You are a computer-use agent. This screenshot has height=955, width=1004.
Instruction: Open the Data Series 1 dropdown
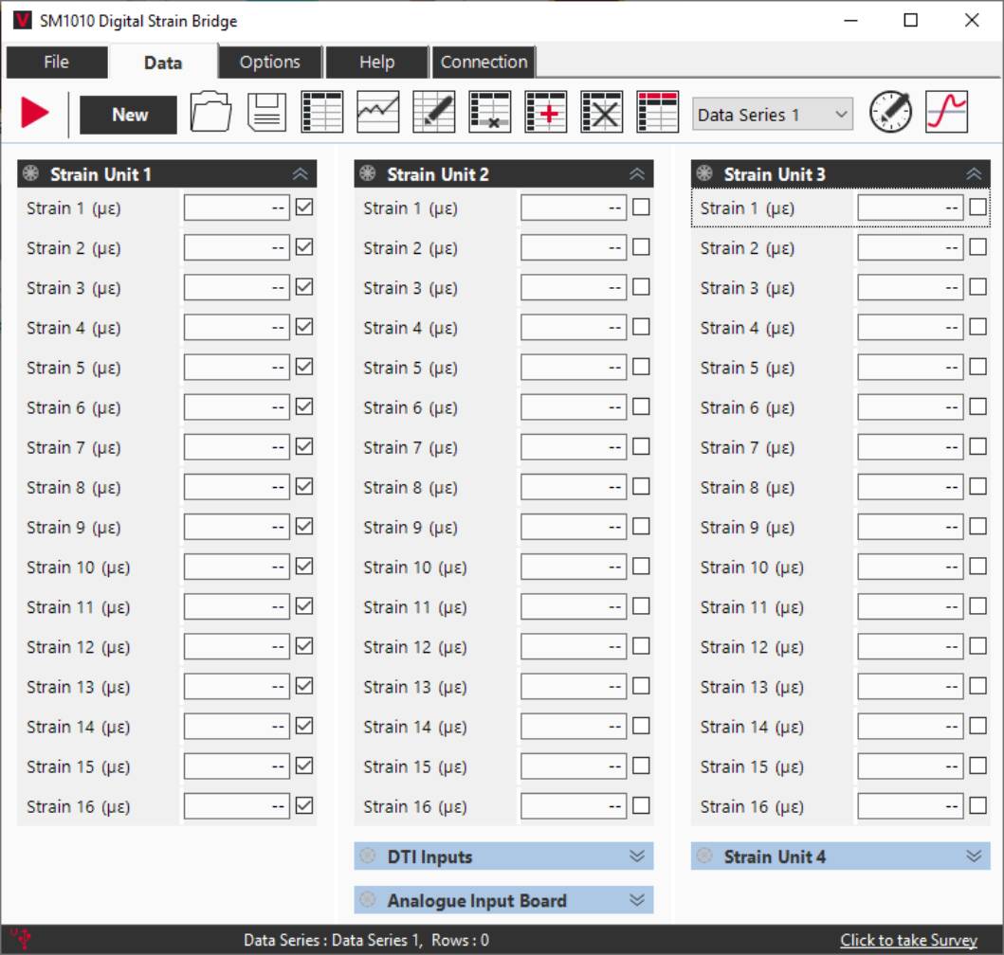click(x=772, y=115)
